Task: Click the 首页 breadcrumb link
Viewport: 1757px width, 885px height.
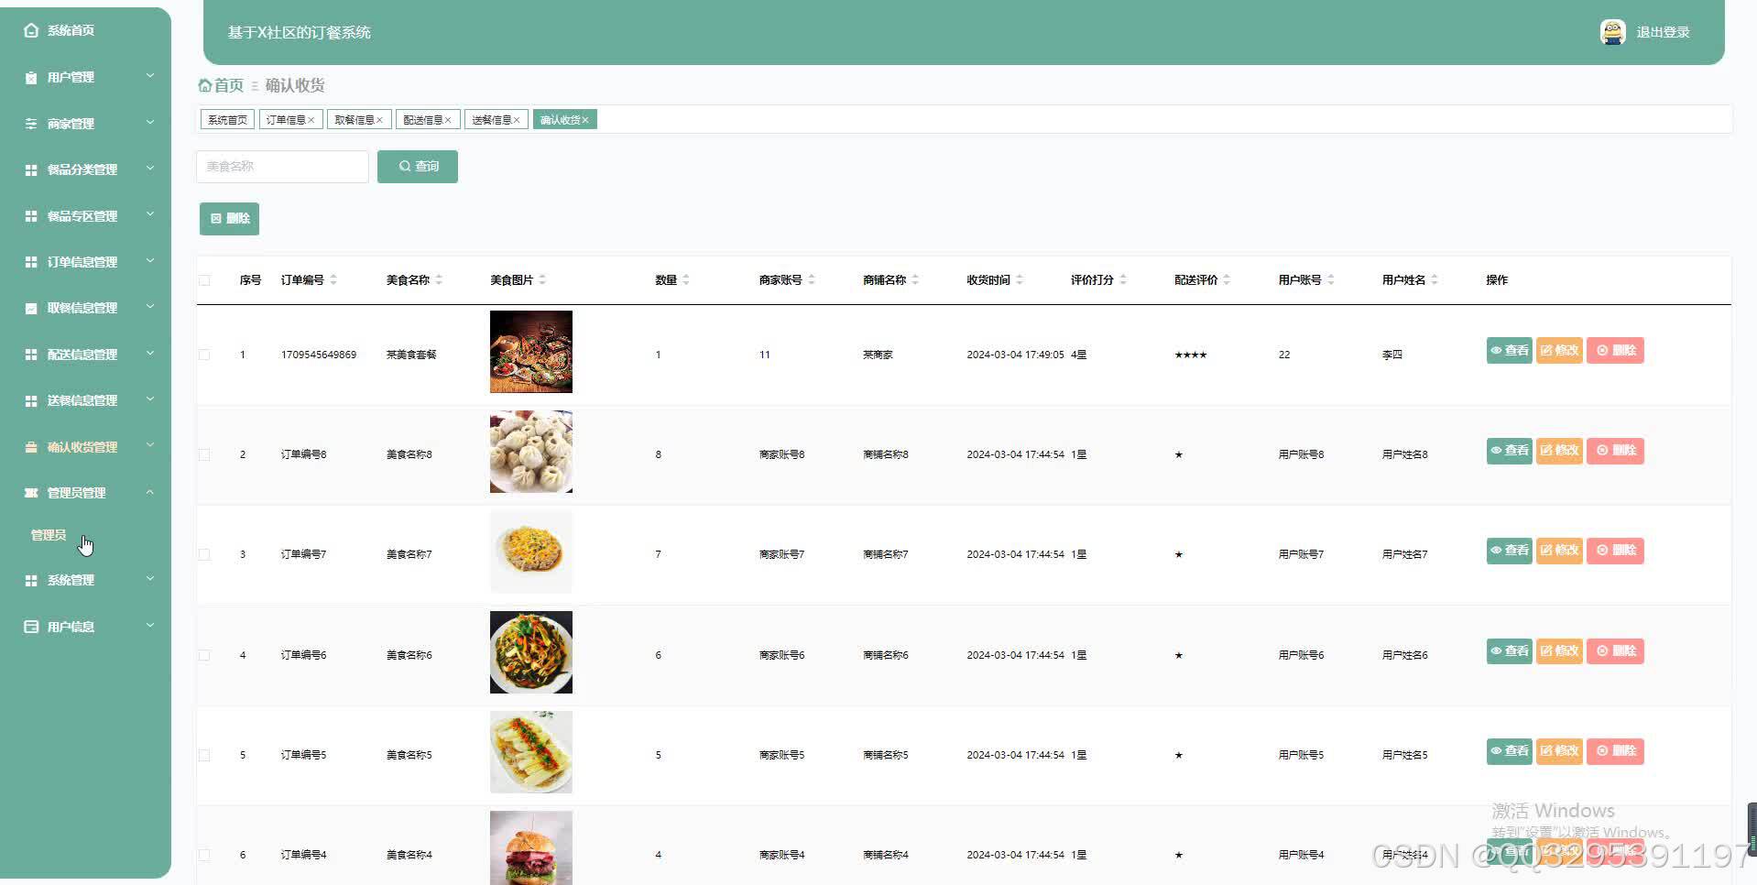Action: tap(229, 85)
